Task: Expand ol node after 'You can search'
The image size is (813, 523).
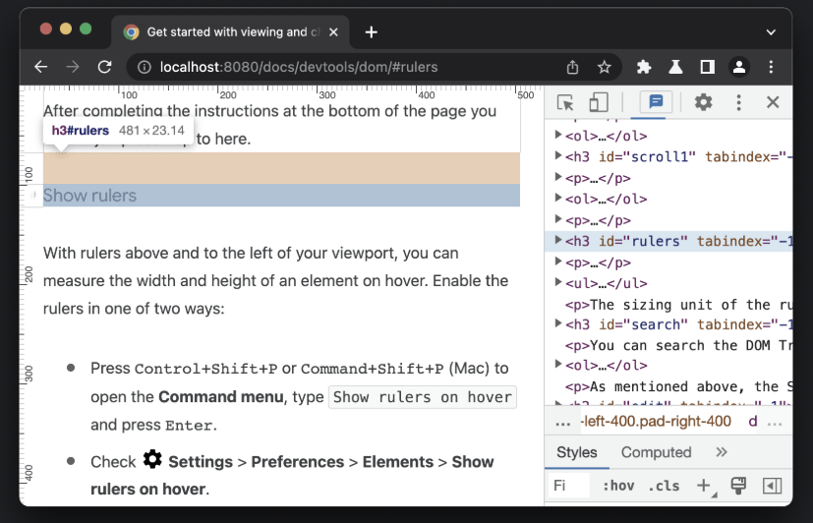Action: pos(558,364)
